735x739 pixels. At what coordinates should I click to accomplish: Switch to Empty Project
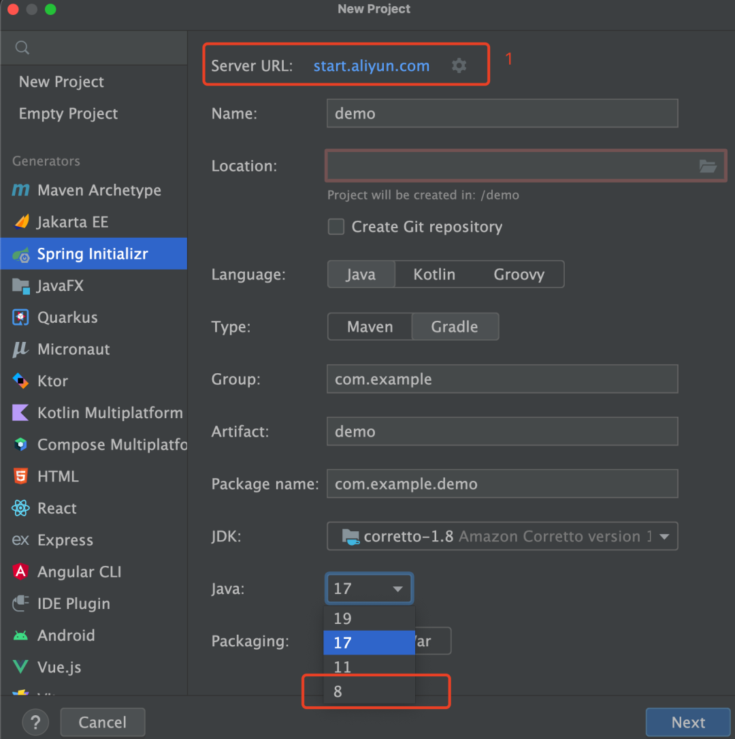point(68,114)
